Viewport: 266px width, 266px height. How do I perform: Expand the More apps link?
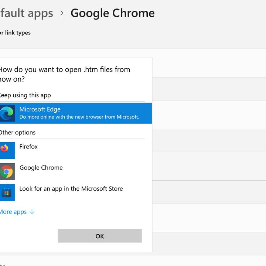14,212
